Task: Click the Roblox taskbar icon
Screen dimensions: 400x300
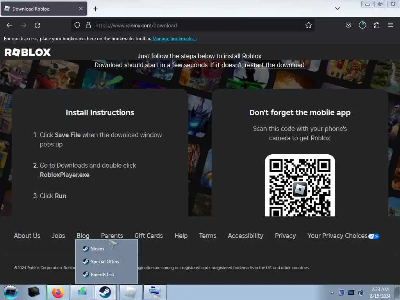Action: [130, 292]
